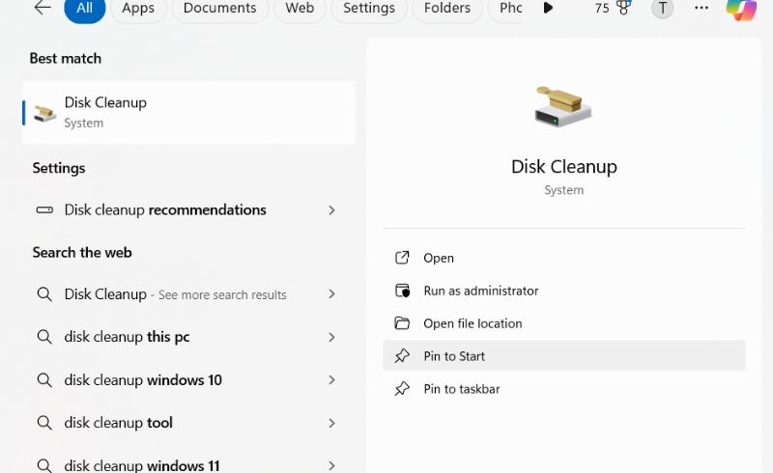
Task: Choose Pin to taskbar
Action: coord(564,389)
